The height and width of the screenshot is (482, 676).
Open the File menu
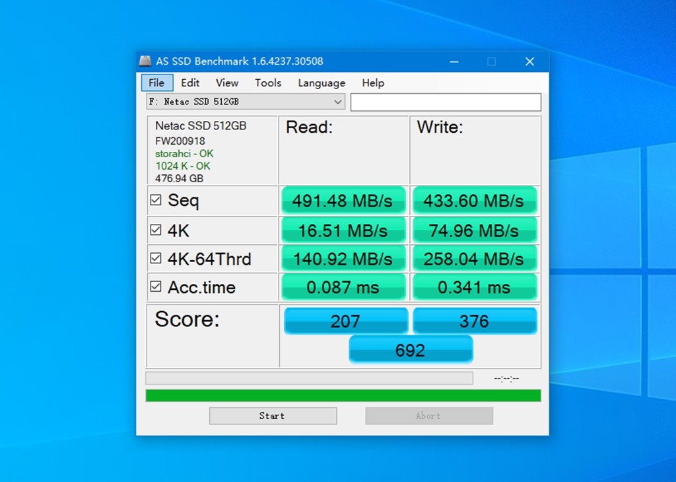coord(156,83)
